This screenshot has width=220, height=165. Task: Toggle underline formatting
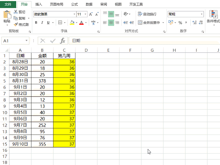point(48,22)
